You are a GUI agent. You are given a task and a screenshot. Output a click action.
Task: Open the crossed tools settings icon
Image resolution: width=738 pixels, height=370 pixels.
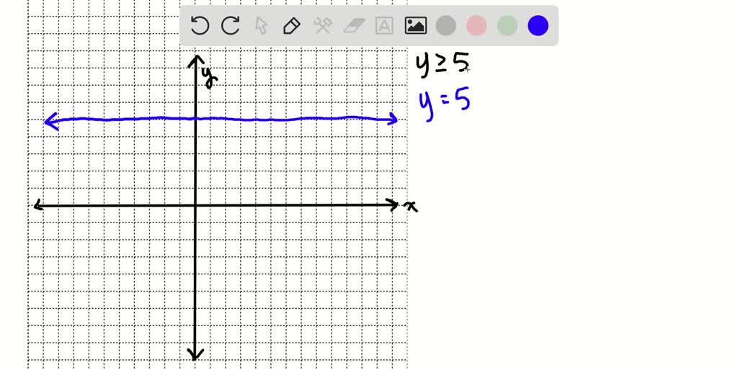click(322, 25)
